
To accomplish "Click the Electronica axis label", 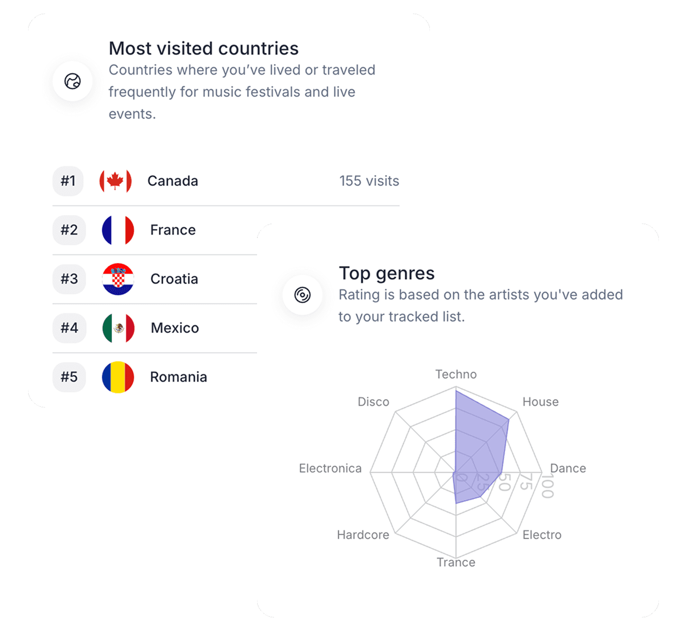I will click(x=330, y=468).
